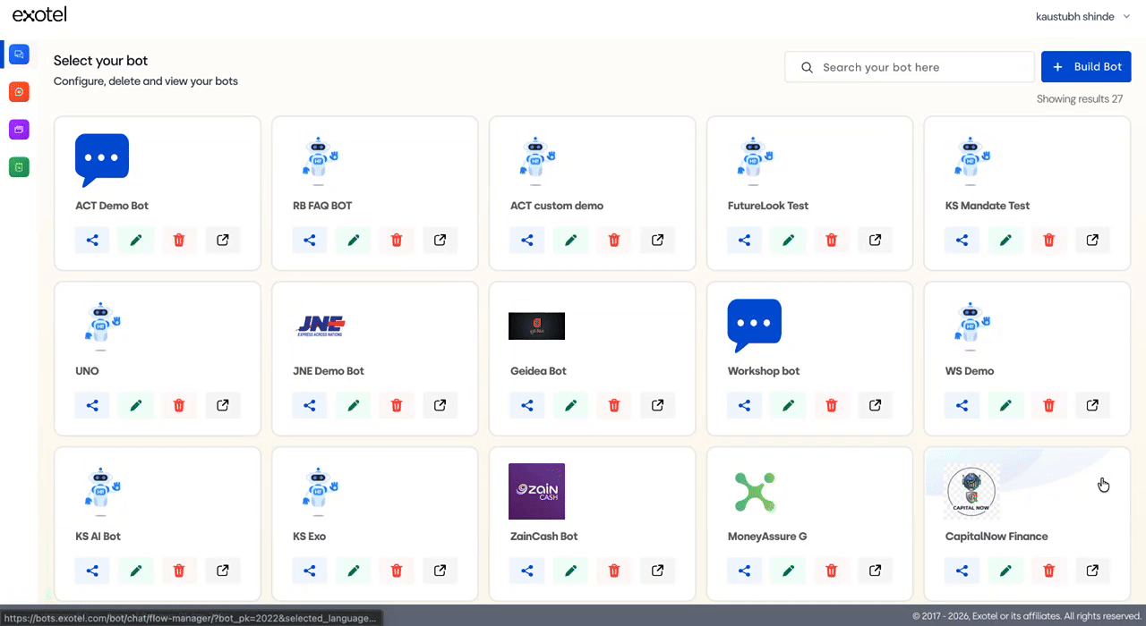Edit the ZainCash Bot
Viewport: 1146px width, 626px height.
tap(571, 571)
